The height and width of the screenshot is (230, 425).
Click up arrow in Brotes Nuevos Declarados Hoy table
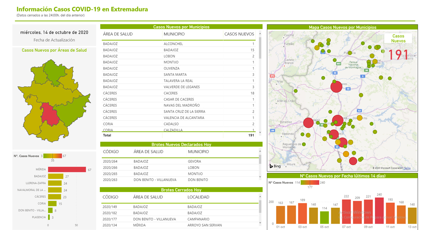(x=260, y=151)
